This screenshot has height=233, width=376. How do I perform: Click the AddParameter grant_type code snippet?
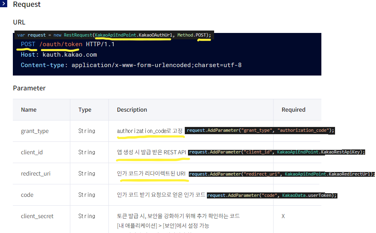pyautogui.click(x=260, y=131)
